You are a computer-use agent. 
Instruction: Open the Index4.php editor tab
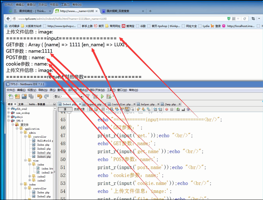tap(68, 104)
